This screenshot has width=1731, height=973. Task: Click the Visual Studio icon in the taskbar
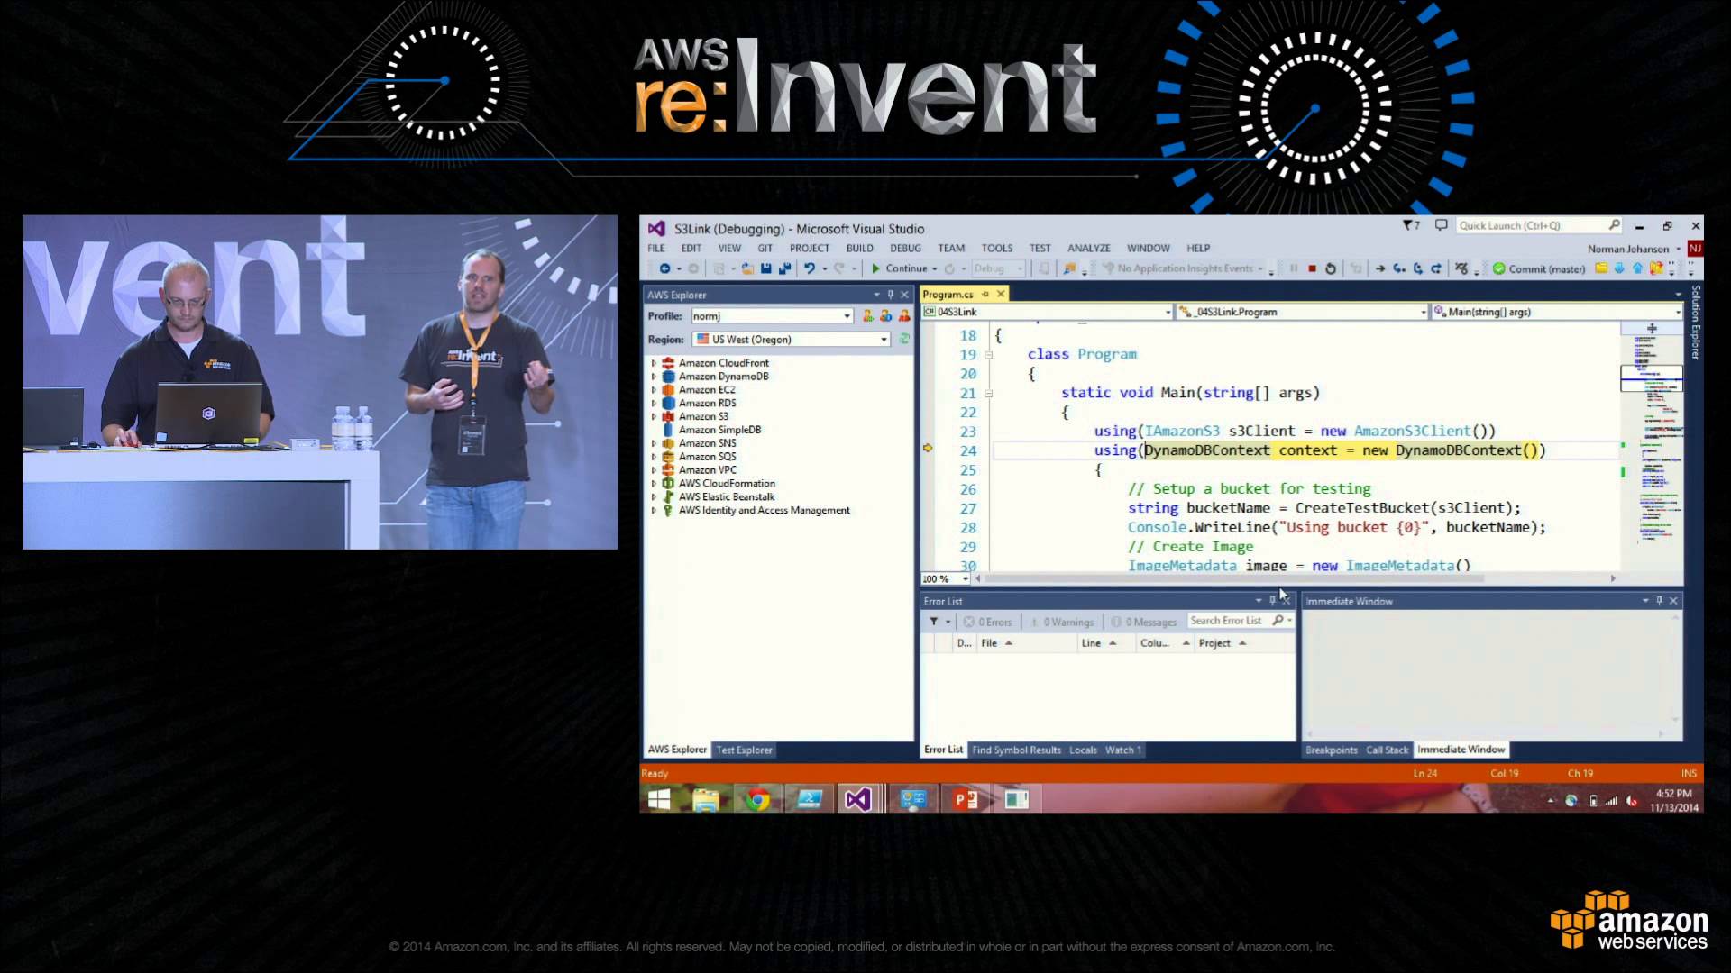coord(857,799)
